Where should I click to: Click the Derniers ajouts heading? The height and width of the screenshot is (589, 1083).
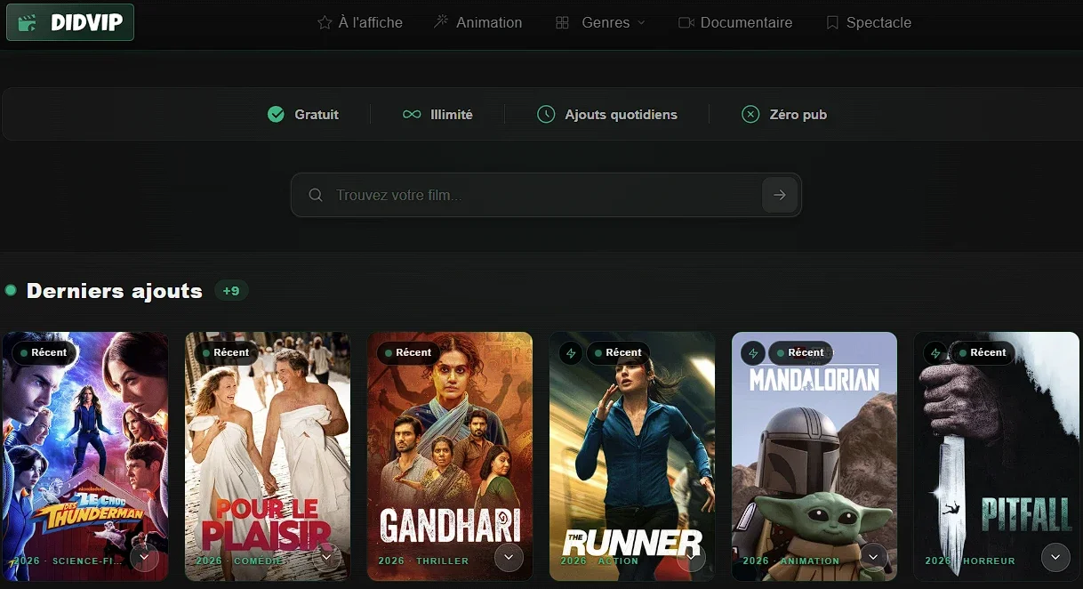tap(115, 291)
